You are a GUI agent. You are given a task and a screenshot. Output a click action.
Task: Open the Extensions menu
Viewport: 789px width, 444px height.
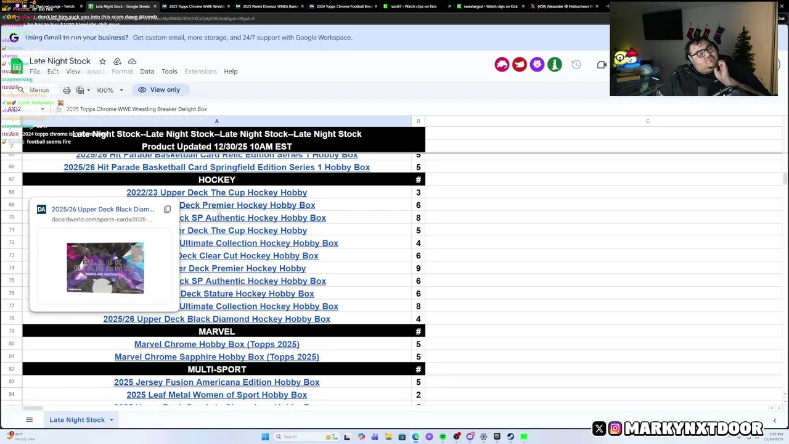coord(200,72)
